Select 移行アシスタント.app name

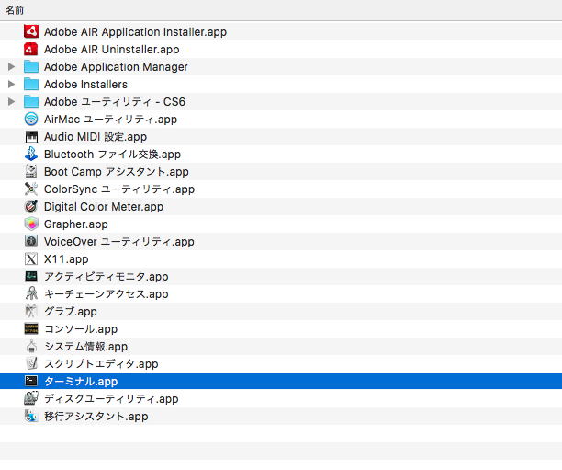coord(96,417)
